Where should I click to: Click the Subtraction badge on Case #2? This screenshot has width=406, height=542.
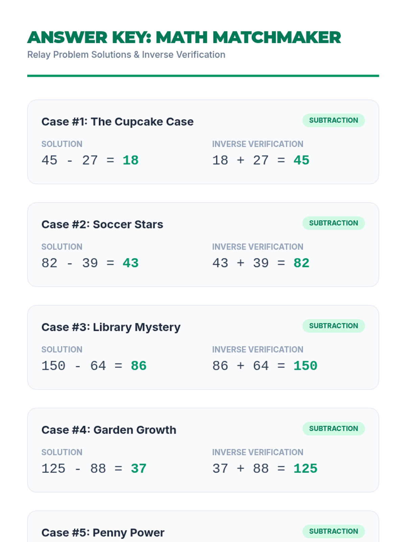(334, 223)
